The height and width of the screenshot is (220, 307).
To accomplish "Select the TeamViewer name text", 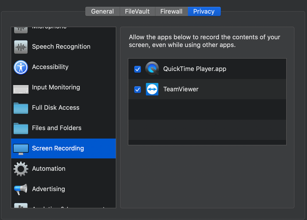I will click(181, 89).
